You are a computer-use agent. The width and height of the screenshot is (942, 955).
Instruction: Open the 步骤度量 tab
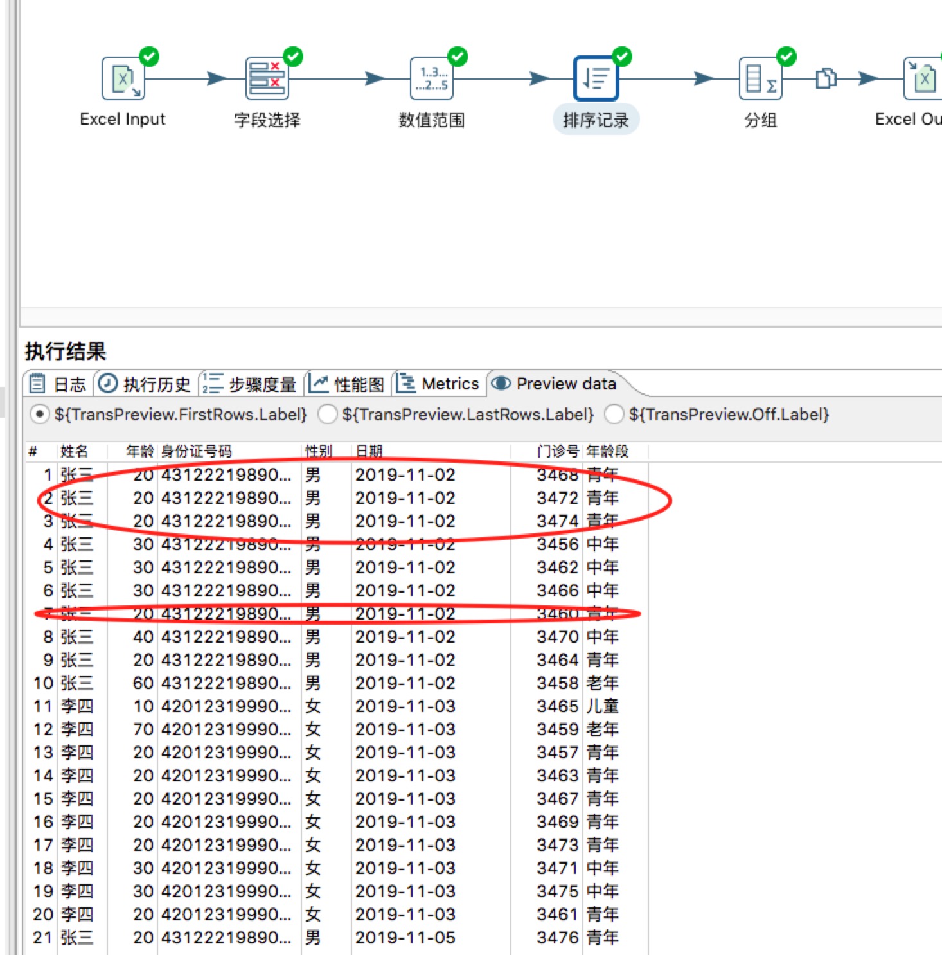point(250,384)
